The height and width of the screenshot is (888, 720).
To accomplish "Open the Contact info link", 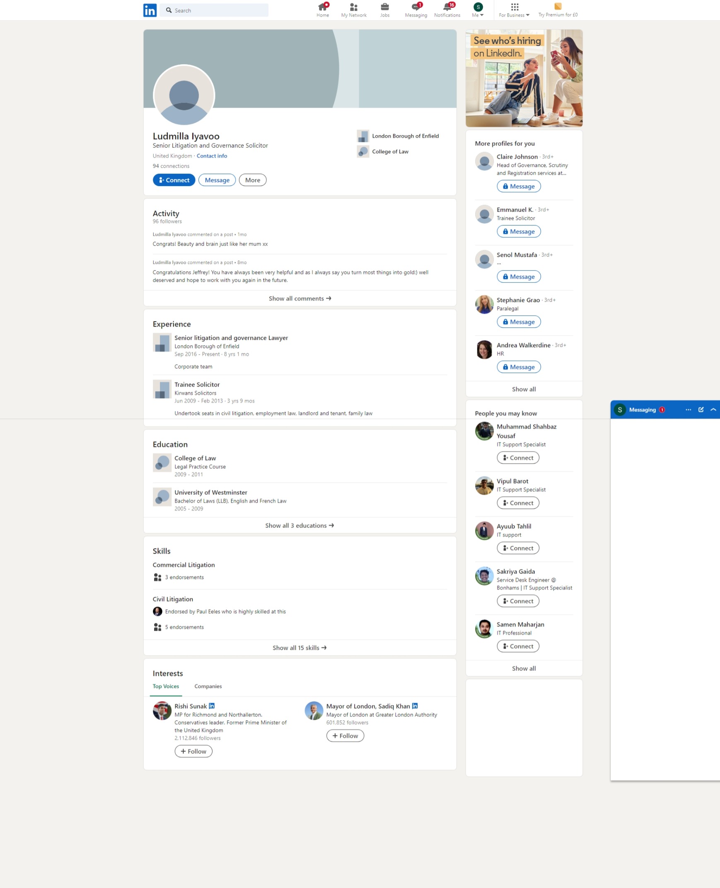I will (x=212, y=156).
